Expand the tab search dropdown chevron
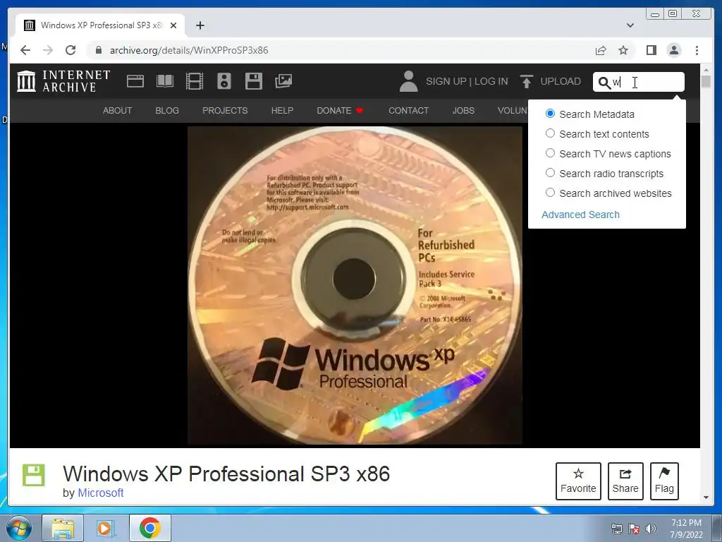This screenshot has width=722, height=542. pyautogui.click(x=630, y=25)
